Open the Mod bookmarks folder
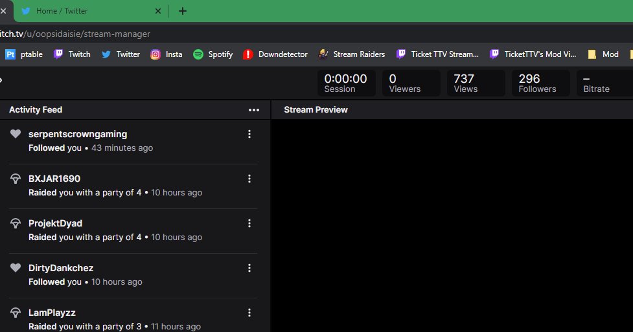 click(x=603, y=54)
